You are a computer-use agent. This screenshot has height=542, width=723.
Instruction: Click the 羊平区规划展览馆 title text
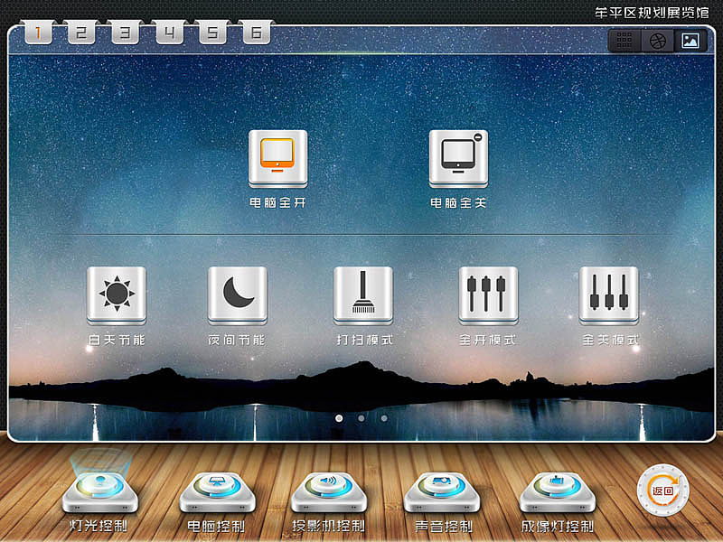(652, 13)
